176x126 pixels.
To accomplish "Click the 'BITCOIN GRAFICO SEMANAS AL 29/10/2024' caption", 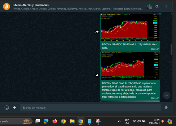I will 129,46.
